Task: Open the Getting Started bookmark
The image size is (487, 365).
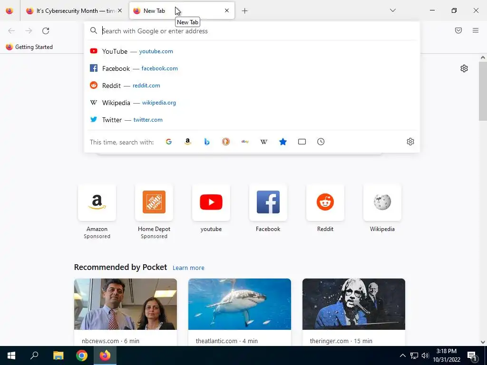Action: point(29,47)
